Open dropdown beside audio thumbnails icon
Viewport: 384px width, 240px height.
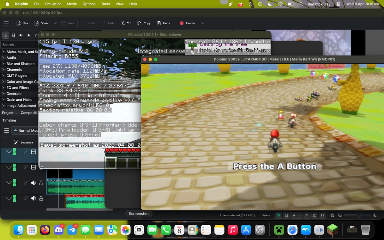[300, 215]
